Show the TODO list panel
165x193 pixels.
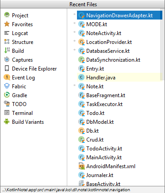point(19,104)
